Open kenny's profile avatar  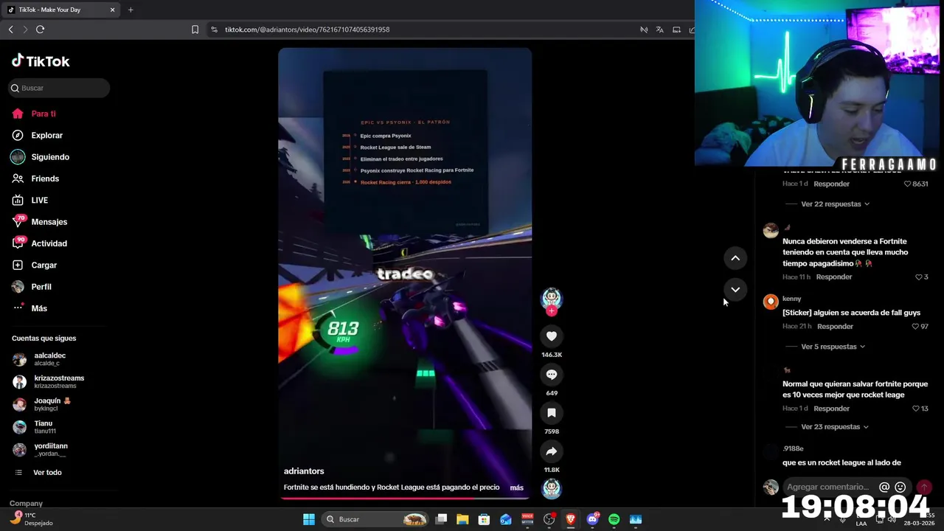[x=771, y=302]
